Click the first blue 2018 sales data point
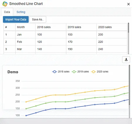Screen dimensions: 132x124 26,115
